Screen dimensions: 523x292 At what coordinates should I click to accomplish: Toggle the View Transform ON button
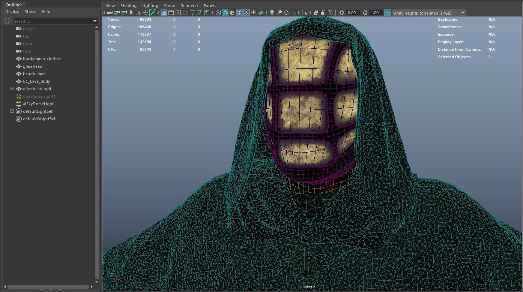(x=388, y=13)
